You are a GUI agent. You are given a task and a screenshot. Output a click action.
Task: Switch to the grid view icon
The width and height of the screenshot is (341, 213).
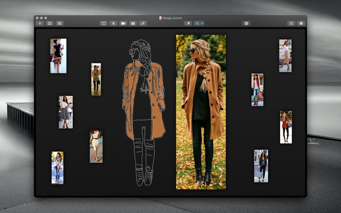click(60, 23)
